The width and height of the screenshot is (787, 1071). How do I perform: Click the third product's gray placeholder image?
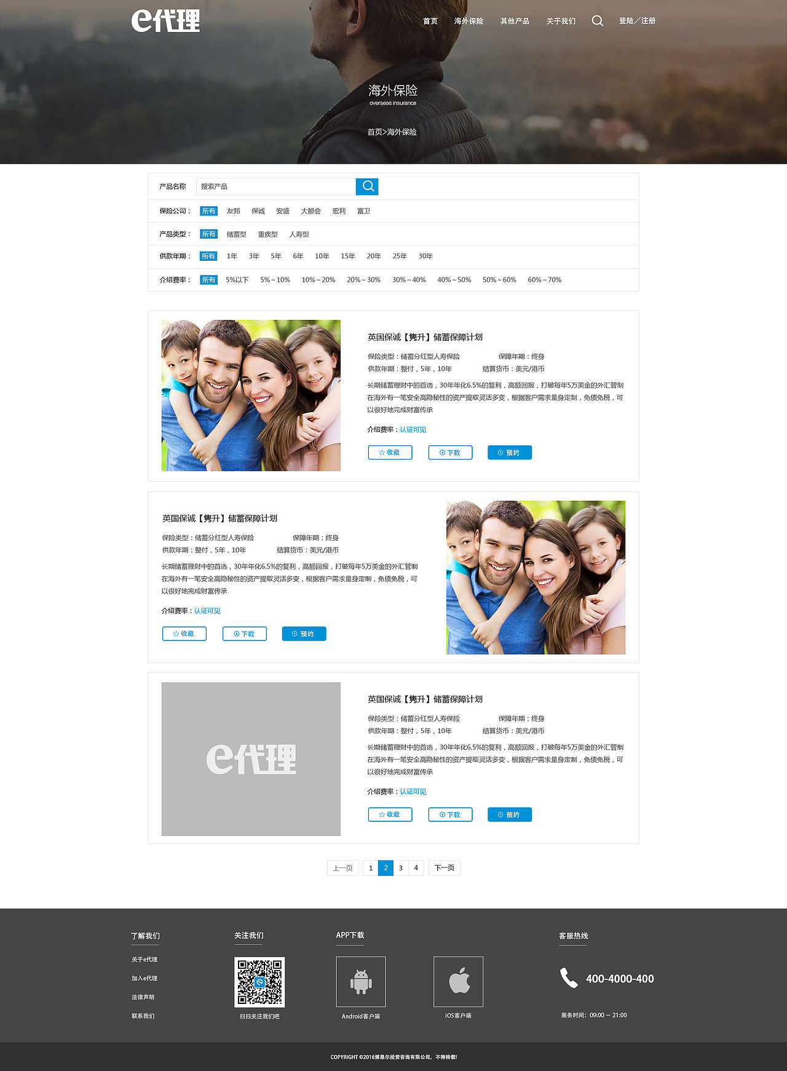click(251, 759)
